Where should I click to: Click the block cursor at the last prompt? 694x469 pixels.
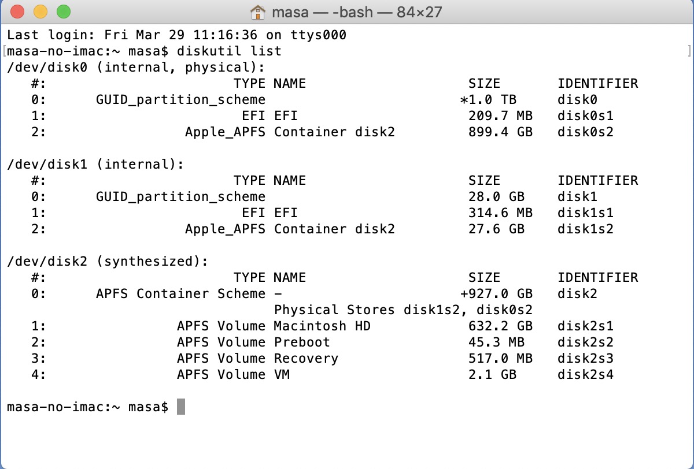tap(181, 407)
